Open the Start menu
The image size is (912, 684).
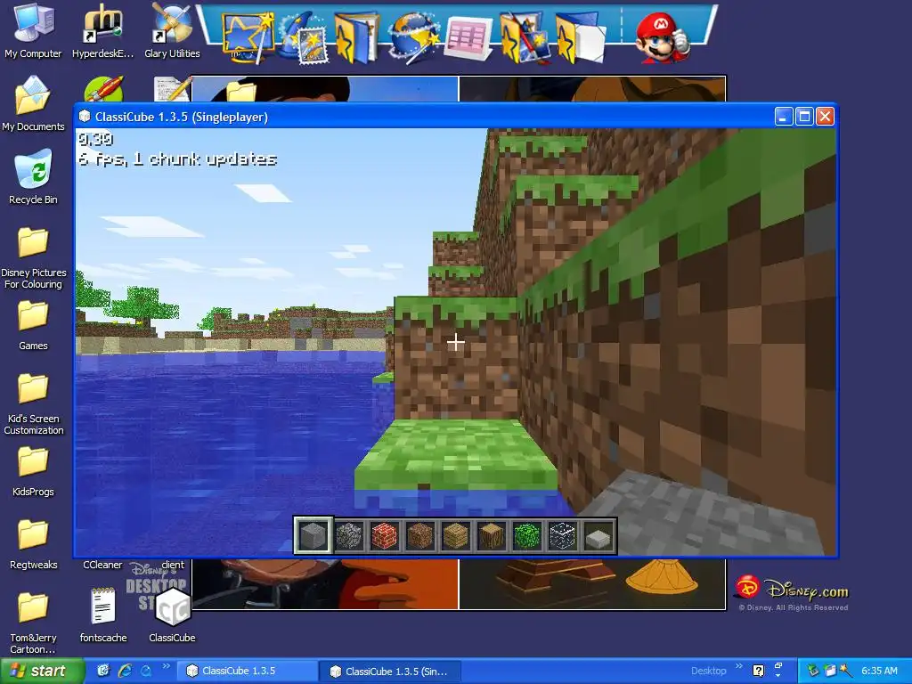click(42, 672)
